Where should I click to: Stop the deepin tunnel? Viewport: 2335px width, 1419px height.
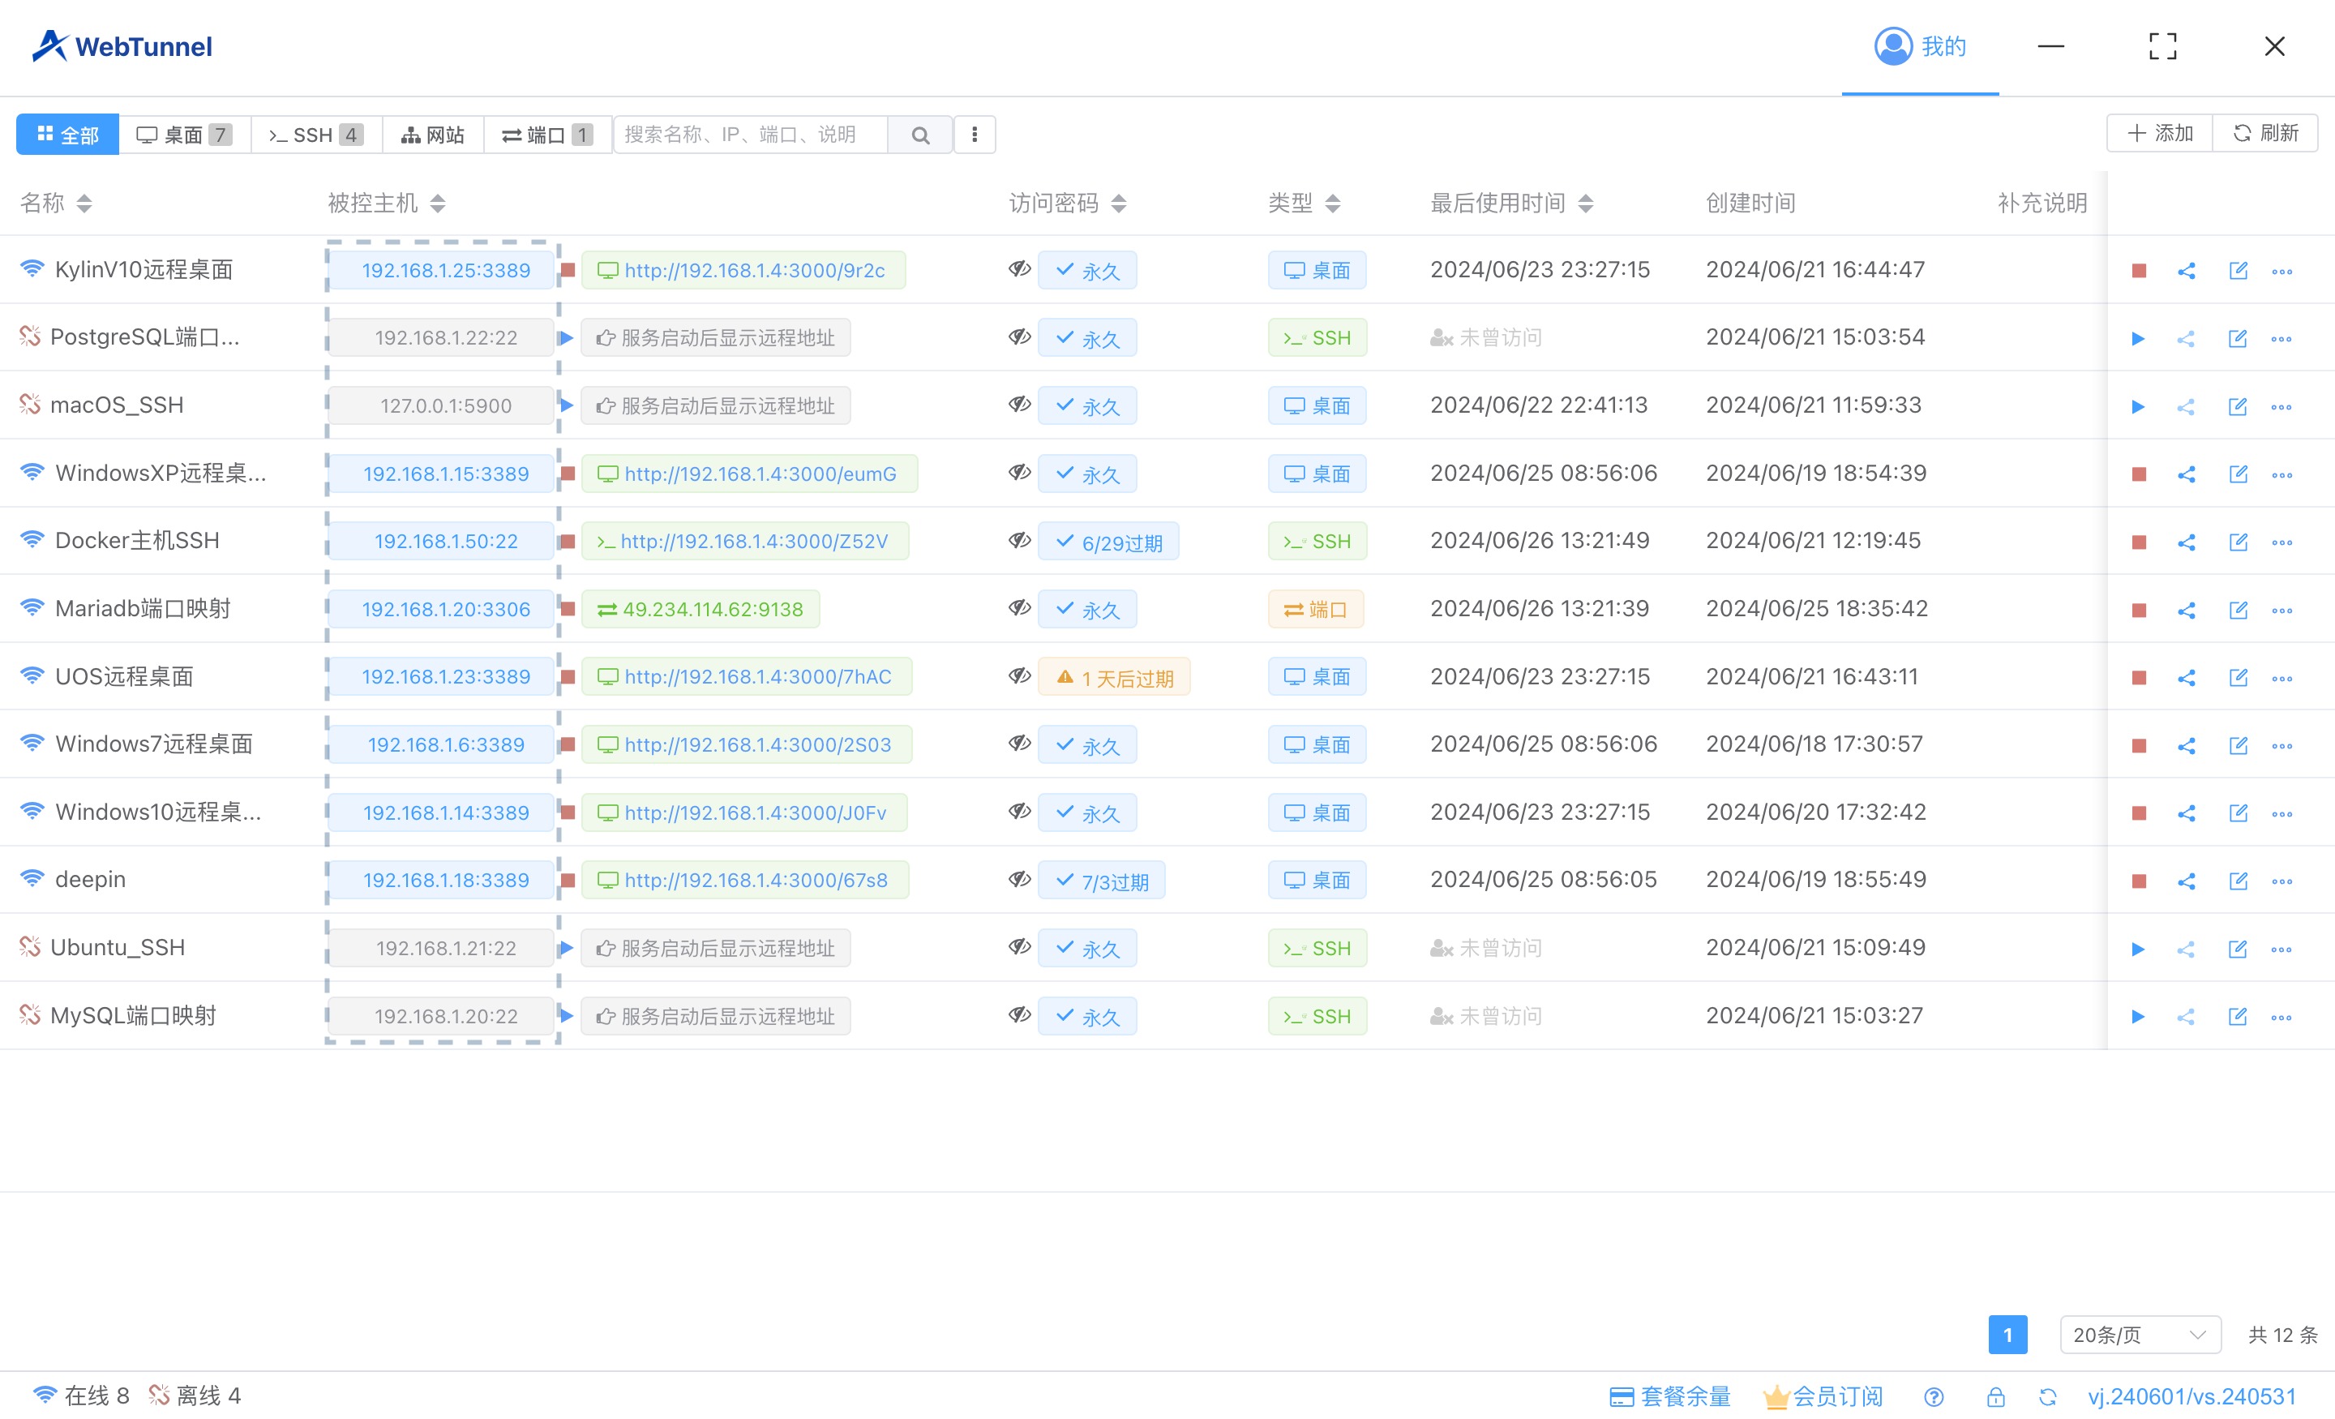[2139, 881]
